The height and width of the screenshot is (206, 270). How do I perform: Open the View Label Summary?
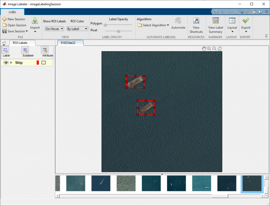coord(215,21)
